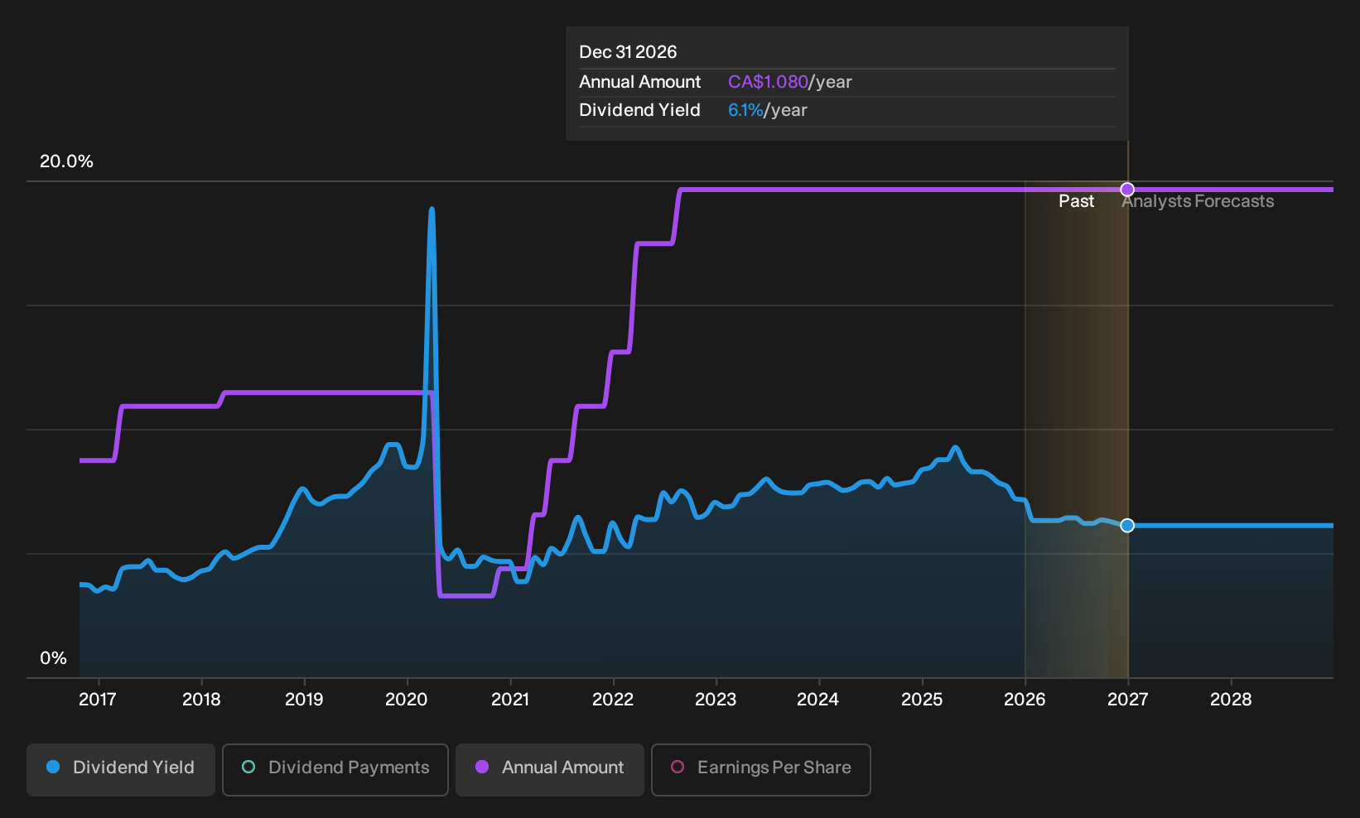
Task: Click the 2021 x-axis year label
Action: point(510,700)
